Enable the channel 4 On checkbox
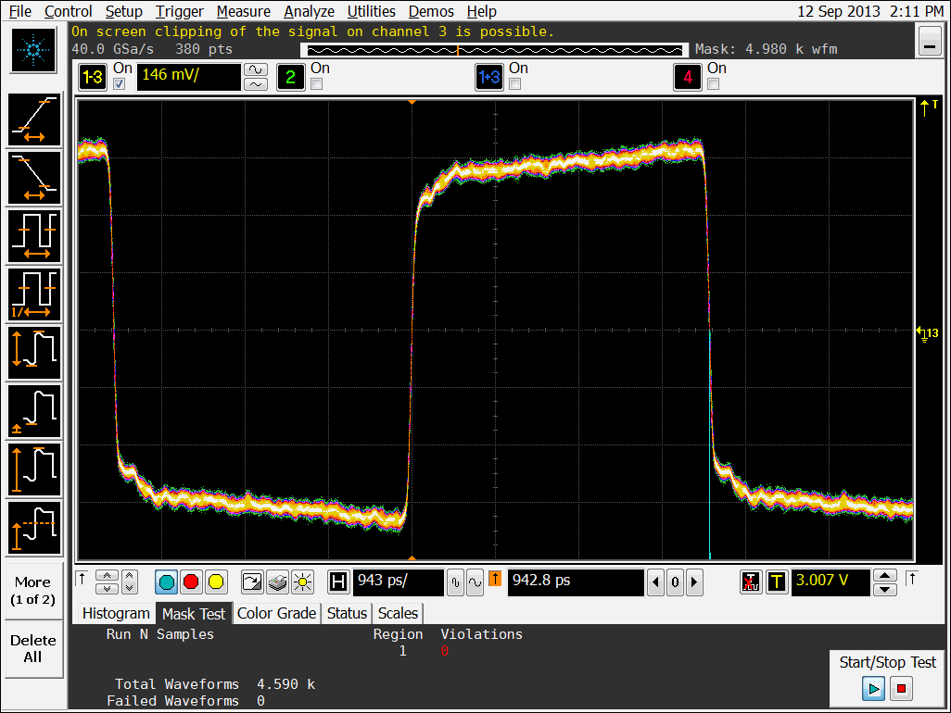The height and width of the screenshot is (713, 951). point(714,84)
